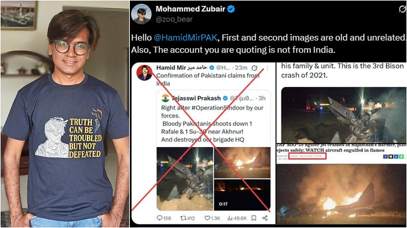Click the blue verified badge beside Mohammed Zubair
The width and height of the screenshot is (407, 228).
(x=231, y=9)
